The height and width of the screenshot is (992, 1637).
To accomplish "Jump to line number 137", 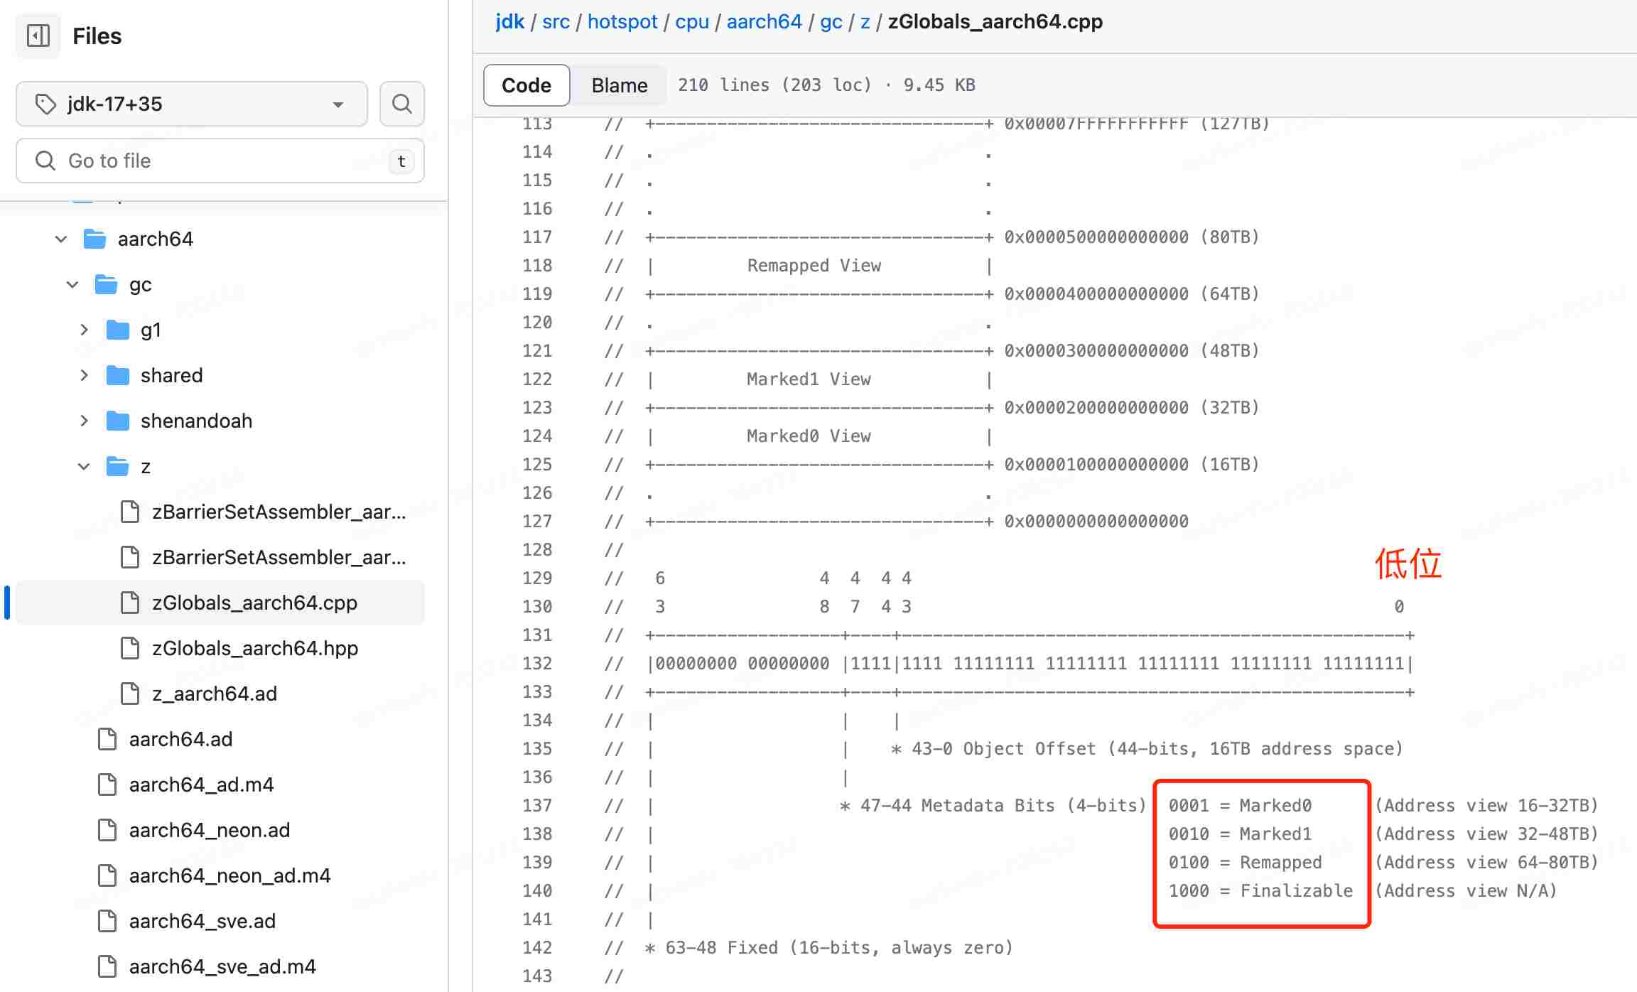I will 537,805.
